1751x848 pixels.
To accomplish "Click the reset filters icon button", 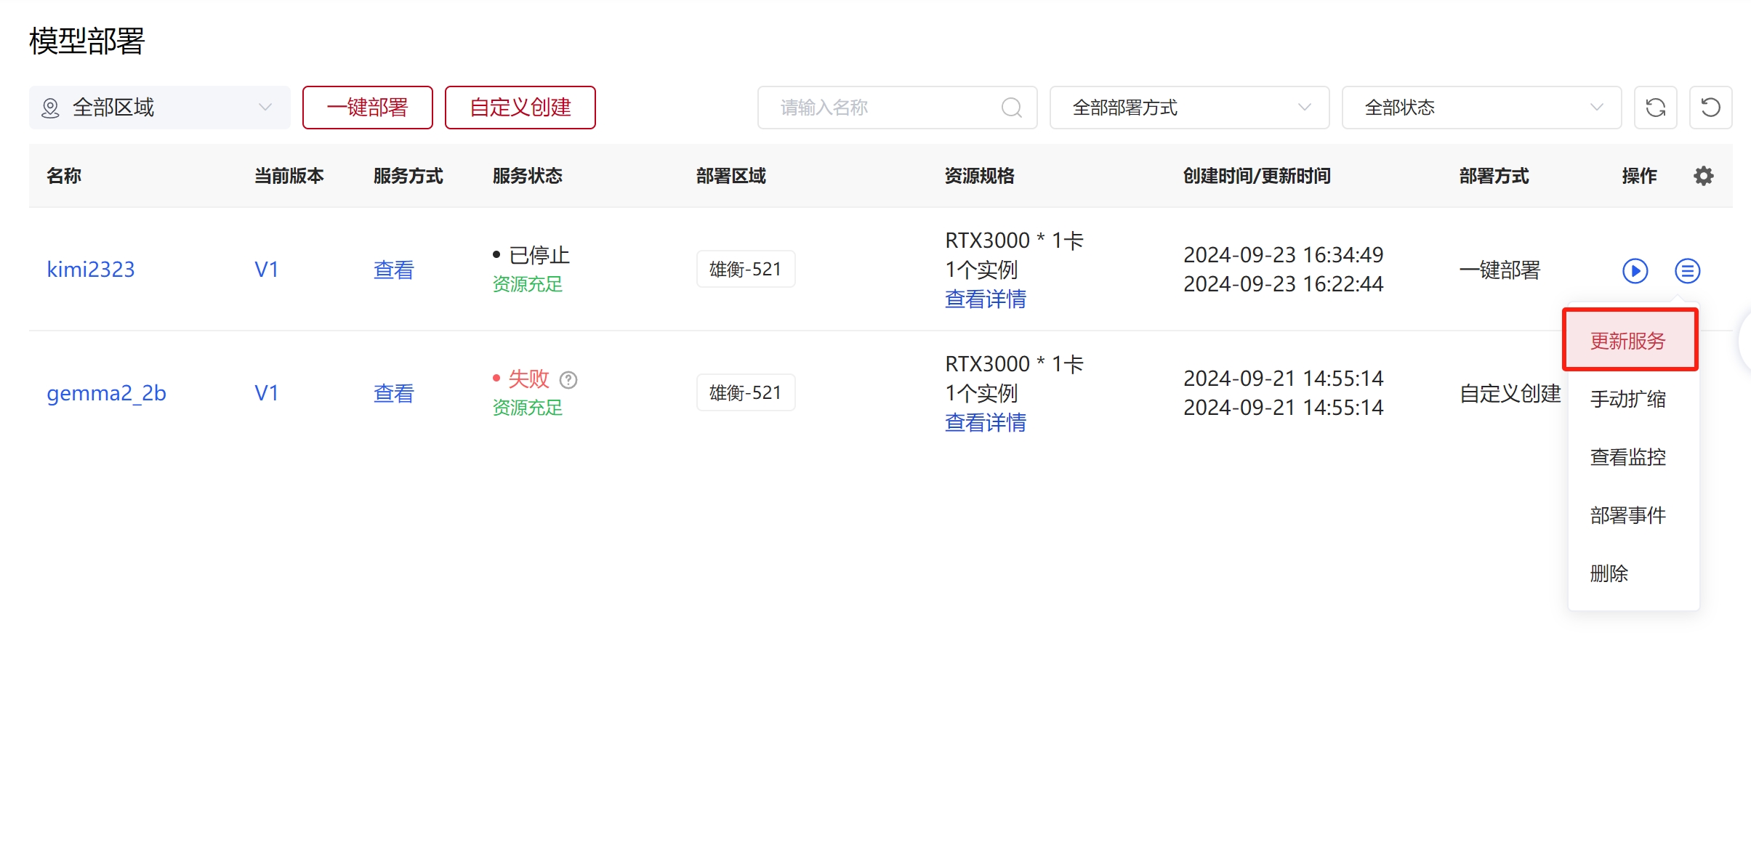I will pyautogui.click(x=1710, y=108).
